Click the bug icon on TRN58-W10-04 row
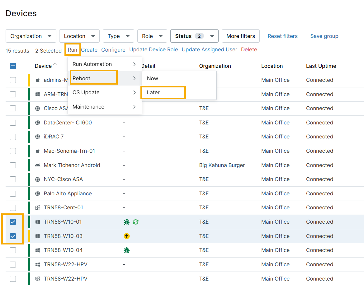The image size is (364, 293). (x=126, y=250)
